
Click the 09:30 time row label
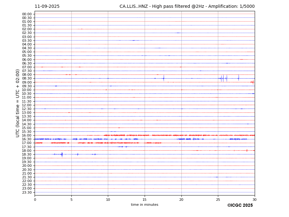tap(27, 86)
